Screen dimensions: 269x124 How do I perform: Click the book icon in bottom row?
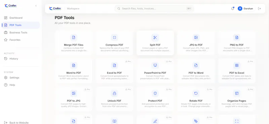(114, 121)
